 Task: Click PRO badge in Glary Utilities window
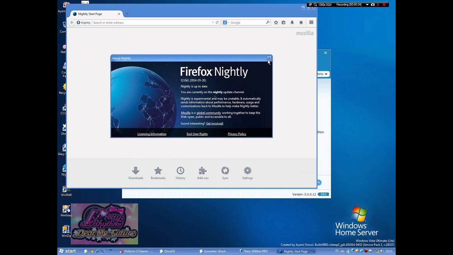pos(323,194)
